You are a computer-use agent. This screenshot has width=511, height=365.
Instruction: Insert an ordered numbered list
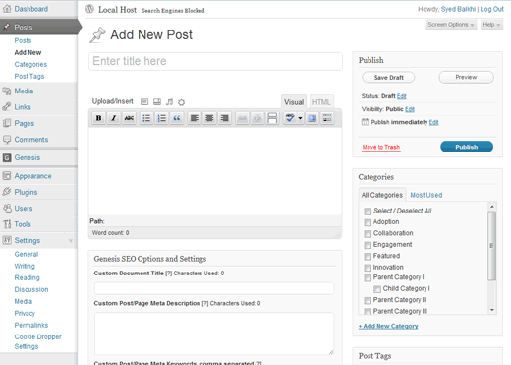pyautogui.click(x=161, y=118)
